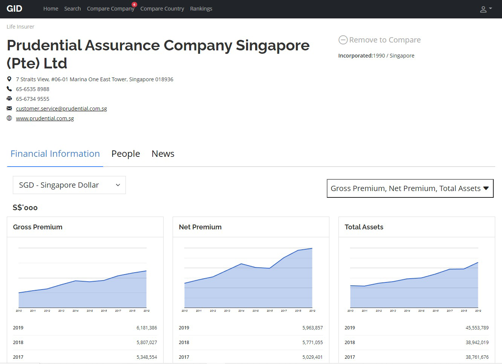This screenshot has width=502, height=364.
Task: Open Compare Country page
Action: 162,9
